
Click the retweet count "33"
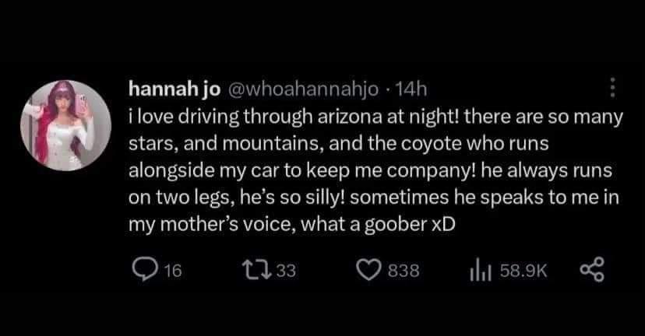tap(285, 270)
